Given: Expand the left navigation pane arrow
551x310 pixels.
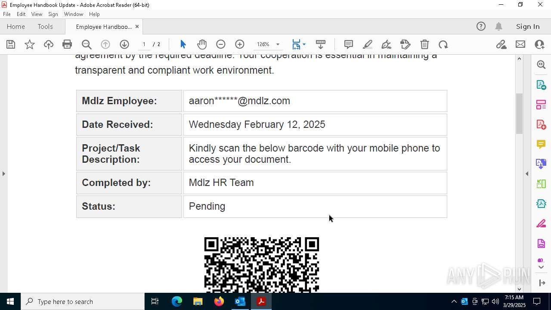Looking at the screenshot, I should 4,174.
